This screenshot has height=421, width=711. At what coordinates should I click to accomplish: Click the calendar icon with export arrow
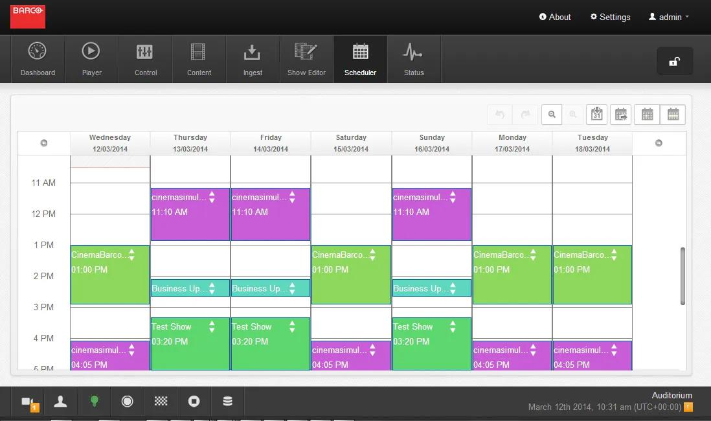click(620, 115)
